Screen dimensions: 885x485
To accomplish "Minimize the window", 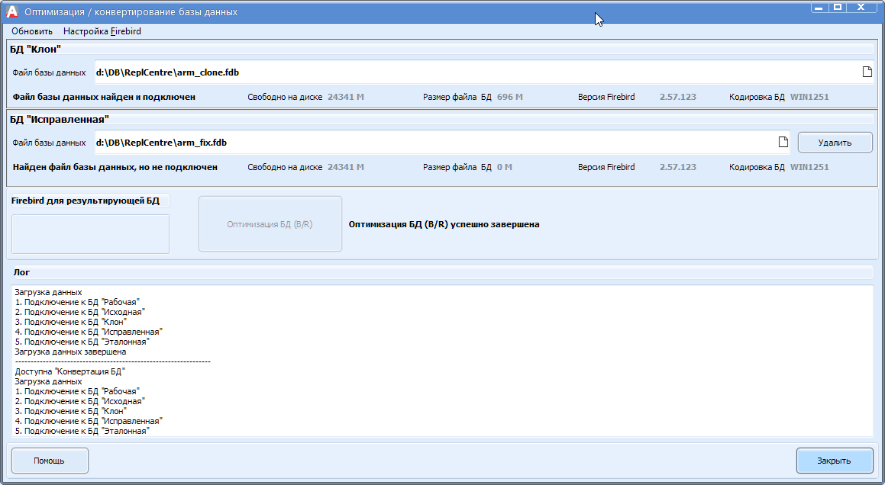I will [x=819, y=7].
